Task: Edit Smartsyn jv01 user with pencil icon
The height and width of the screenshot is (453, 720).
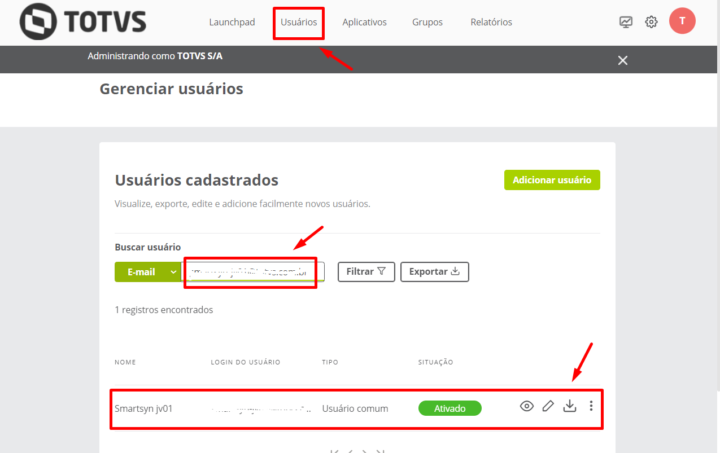Action: pyautogui.click(x=548, y=406)
